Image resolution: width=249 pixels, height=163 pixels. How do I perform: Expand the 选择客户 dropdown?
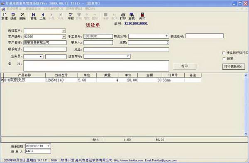point(63,31)
